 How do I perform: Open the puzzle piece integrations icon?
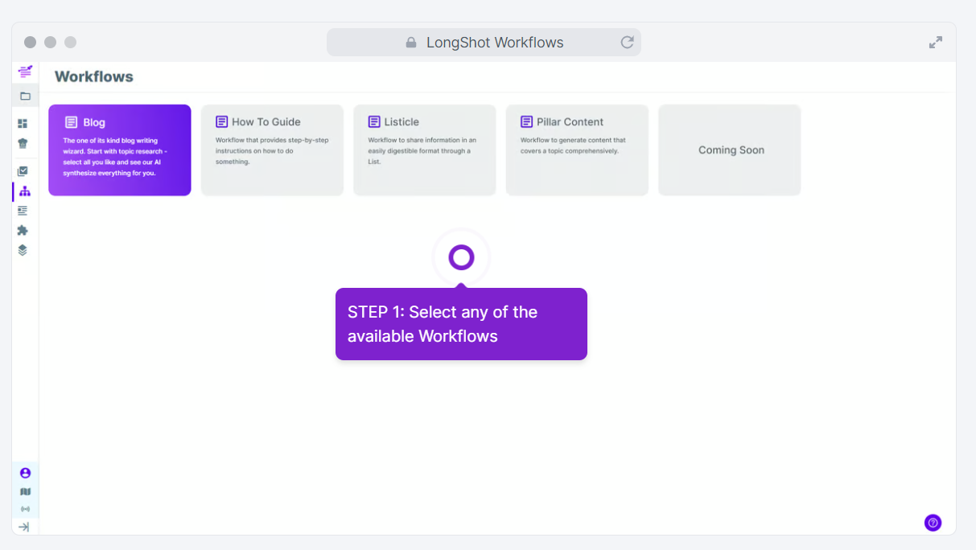[23, 230]
